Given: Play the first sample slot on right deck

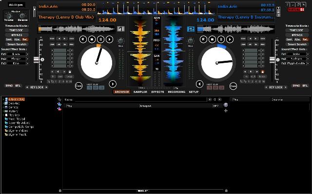Looking at the screenshot, I should (x=243, y=51).
